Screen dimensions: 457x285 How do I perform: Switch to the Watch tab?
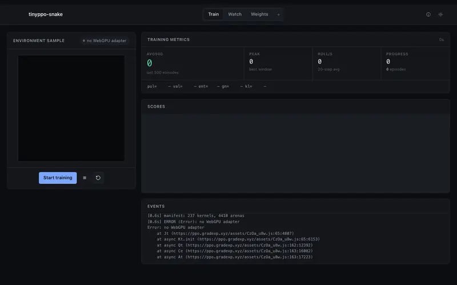point(235,14)
